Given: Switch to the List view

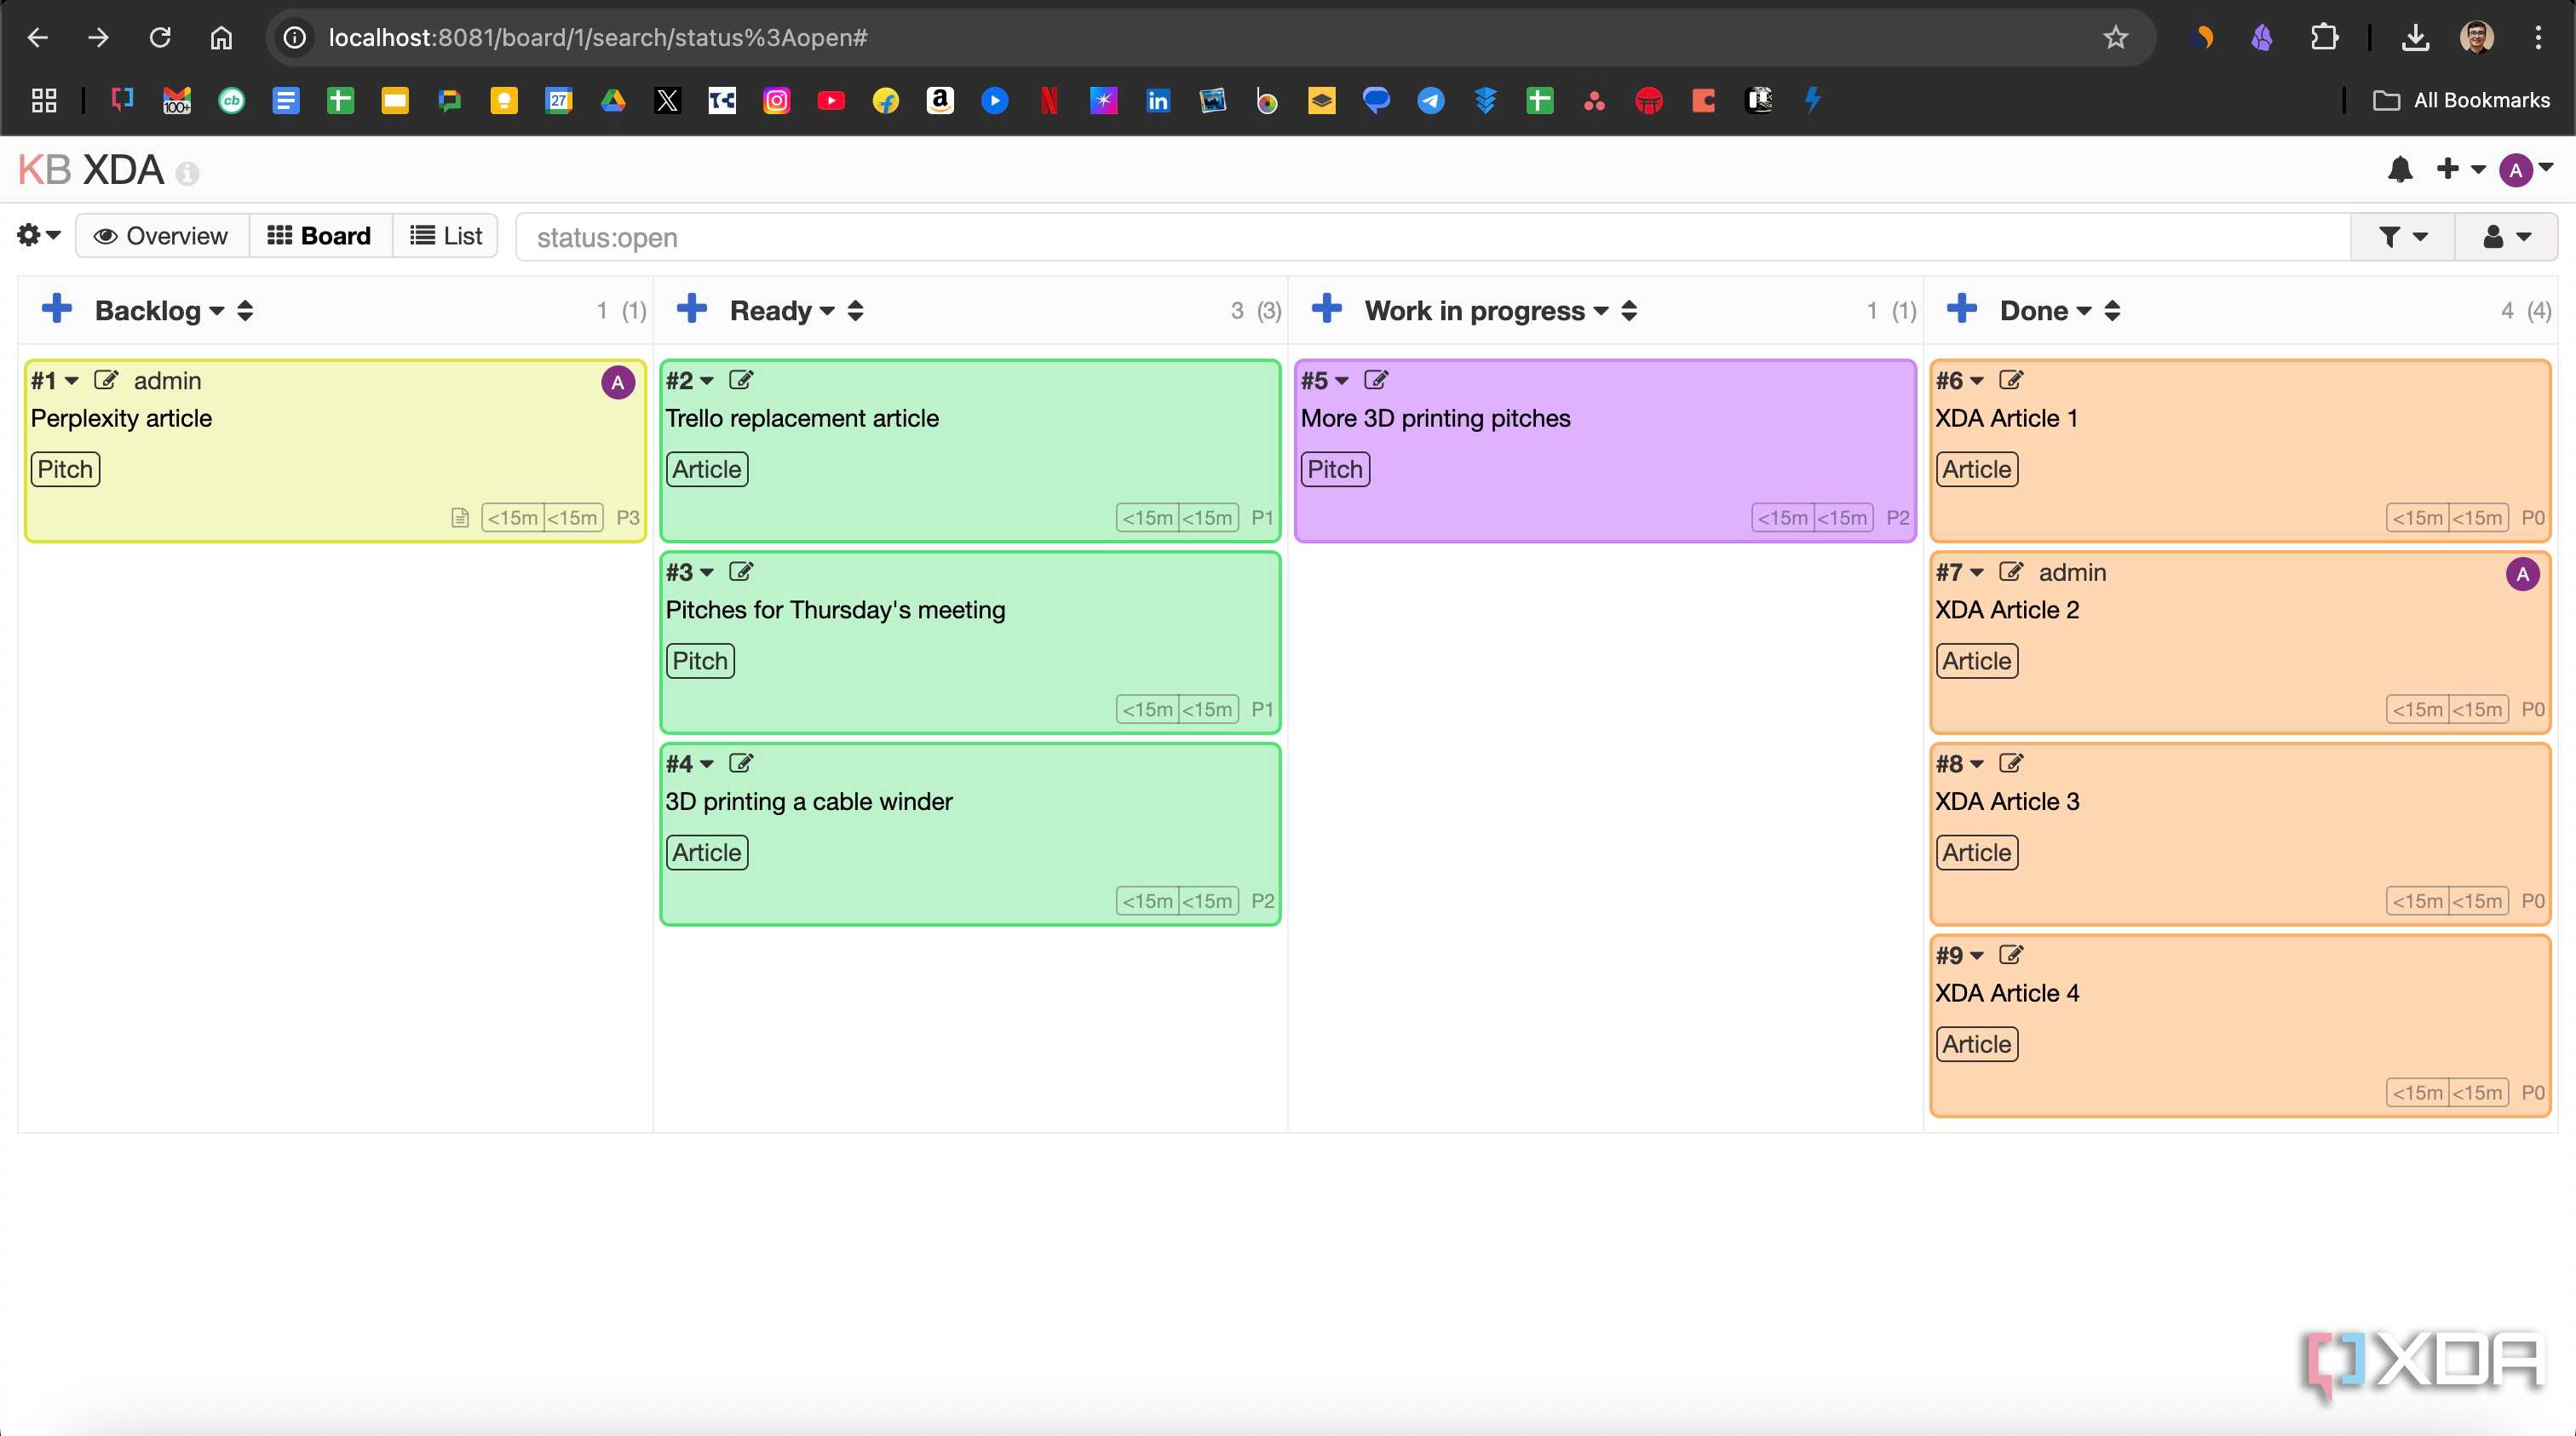Looking at the screenshot, I should (x=446, y=236).
